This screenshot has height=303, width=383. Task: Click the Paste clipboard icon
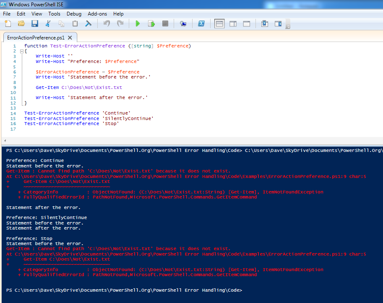tap(75, 24)
